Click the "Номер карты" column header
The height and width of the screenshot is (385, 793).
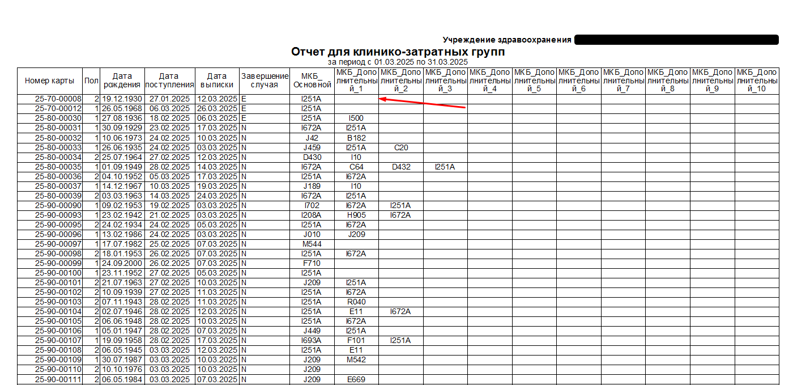tap(49, 81)
